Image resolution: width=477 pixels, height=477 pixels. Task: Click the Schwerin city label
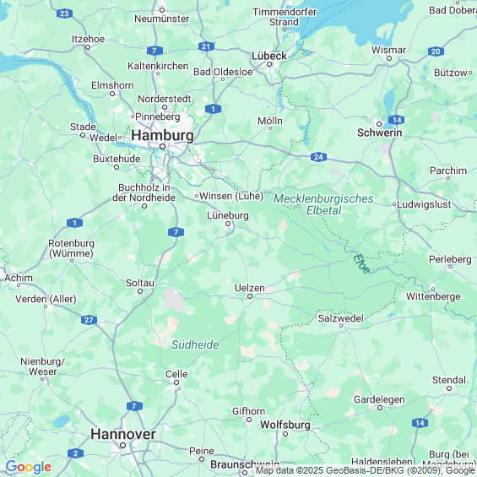pos(380,133)
